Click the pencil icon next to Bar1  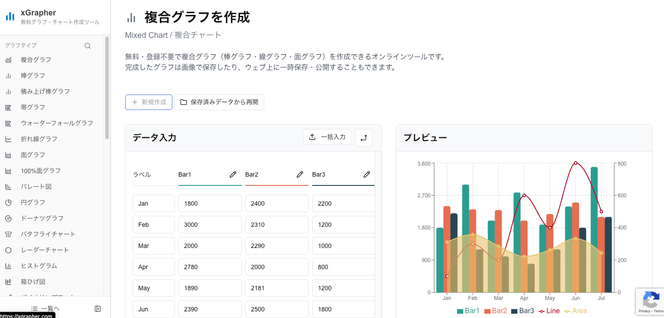click(x=233, y=174)
